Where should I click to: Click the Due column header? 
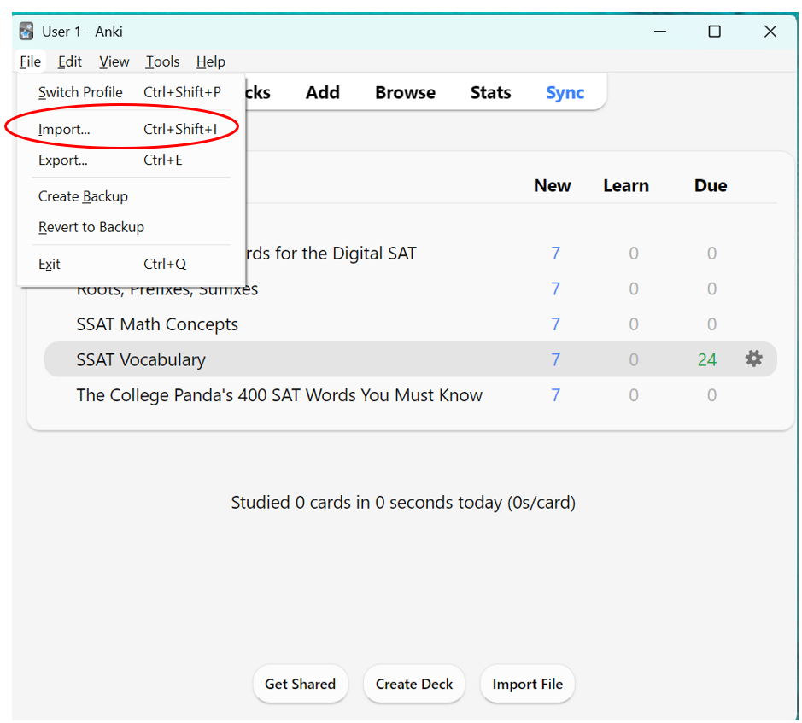[x=711, y=185]
